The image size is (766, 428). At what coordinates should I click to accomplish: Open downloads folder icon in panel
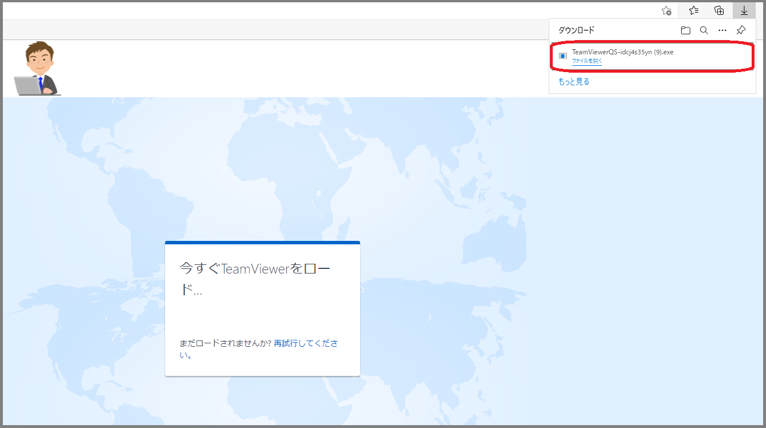[x=686, y=30]
